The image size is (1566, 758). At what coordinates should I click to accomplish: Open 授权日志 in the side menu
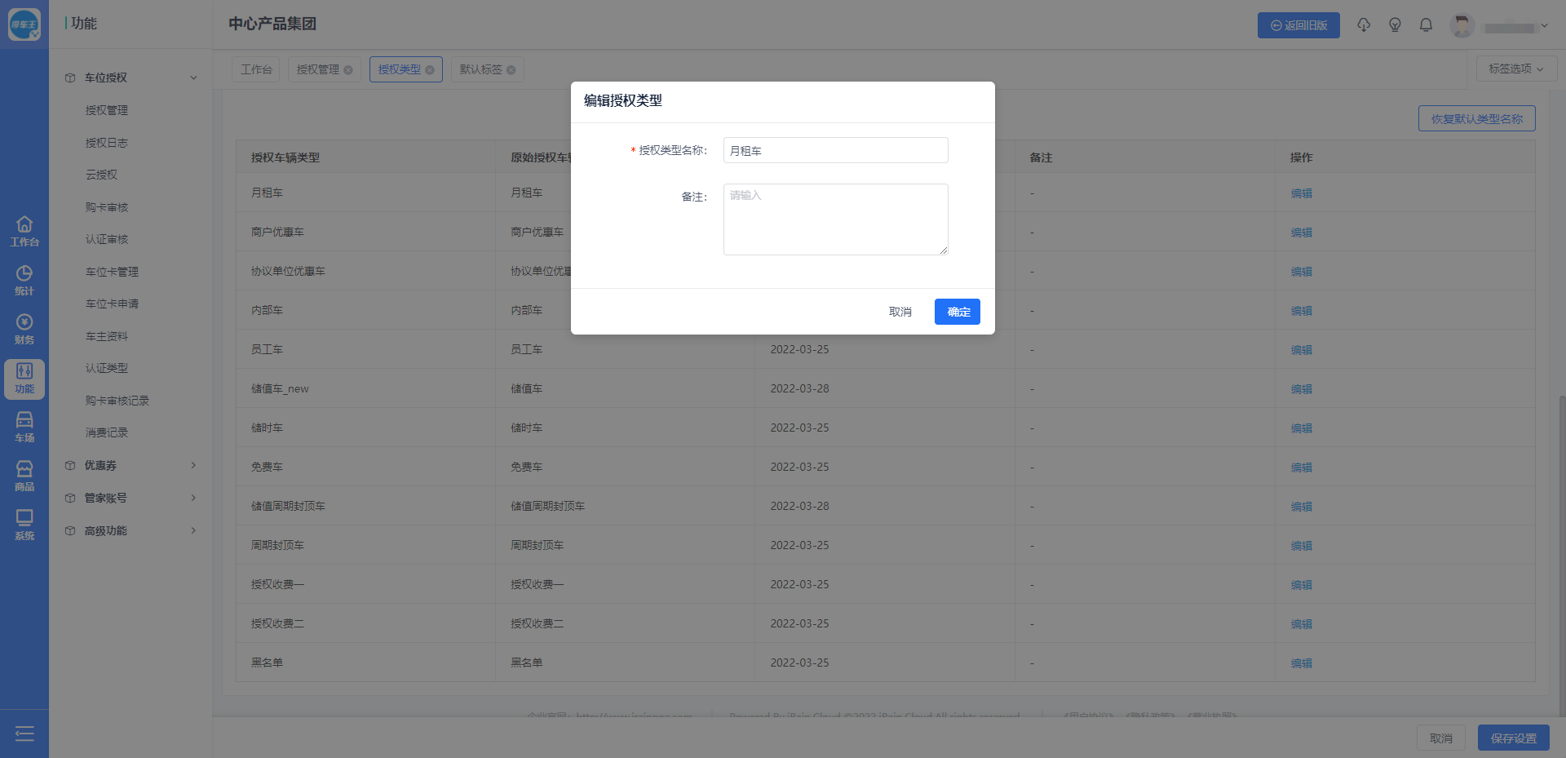coord(107,143)
